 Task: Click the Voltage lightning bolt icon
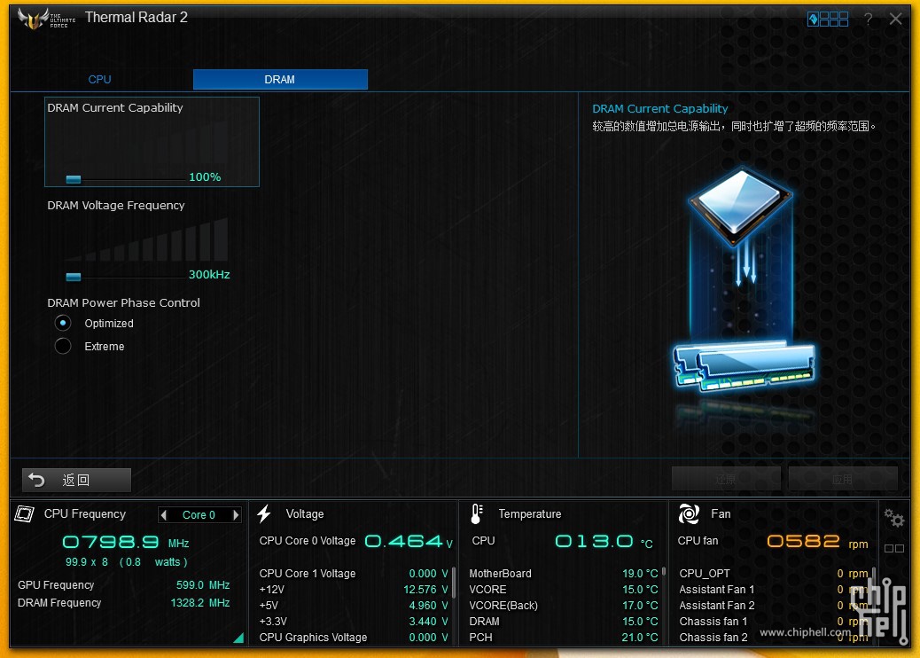pyautogui.click(x=264, y=513)
